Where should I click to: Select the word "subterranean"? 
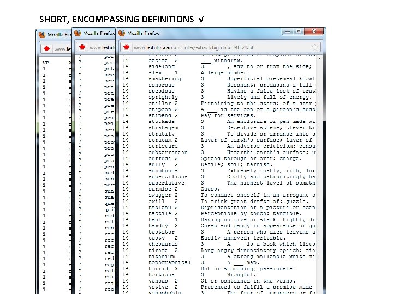coord(168,152)
